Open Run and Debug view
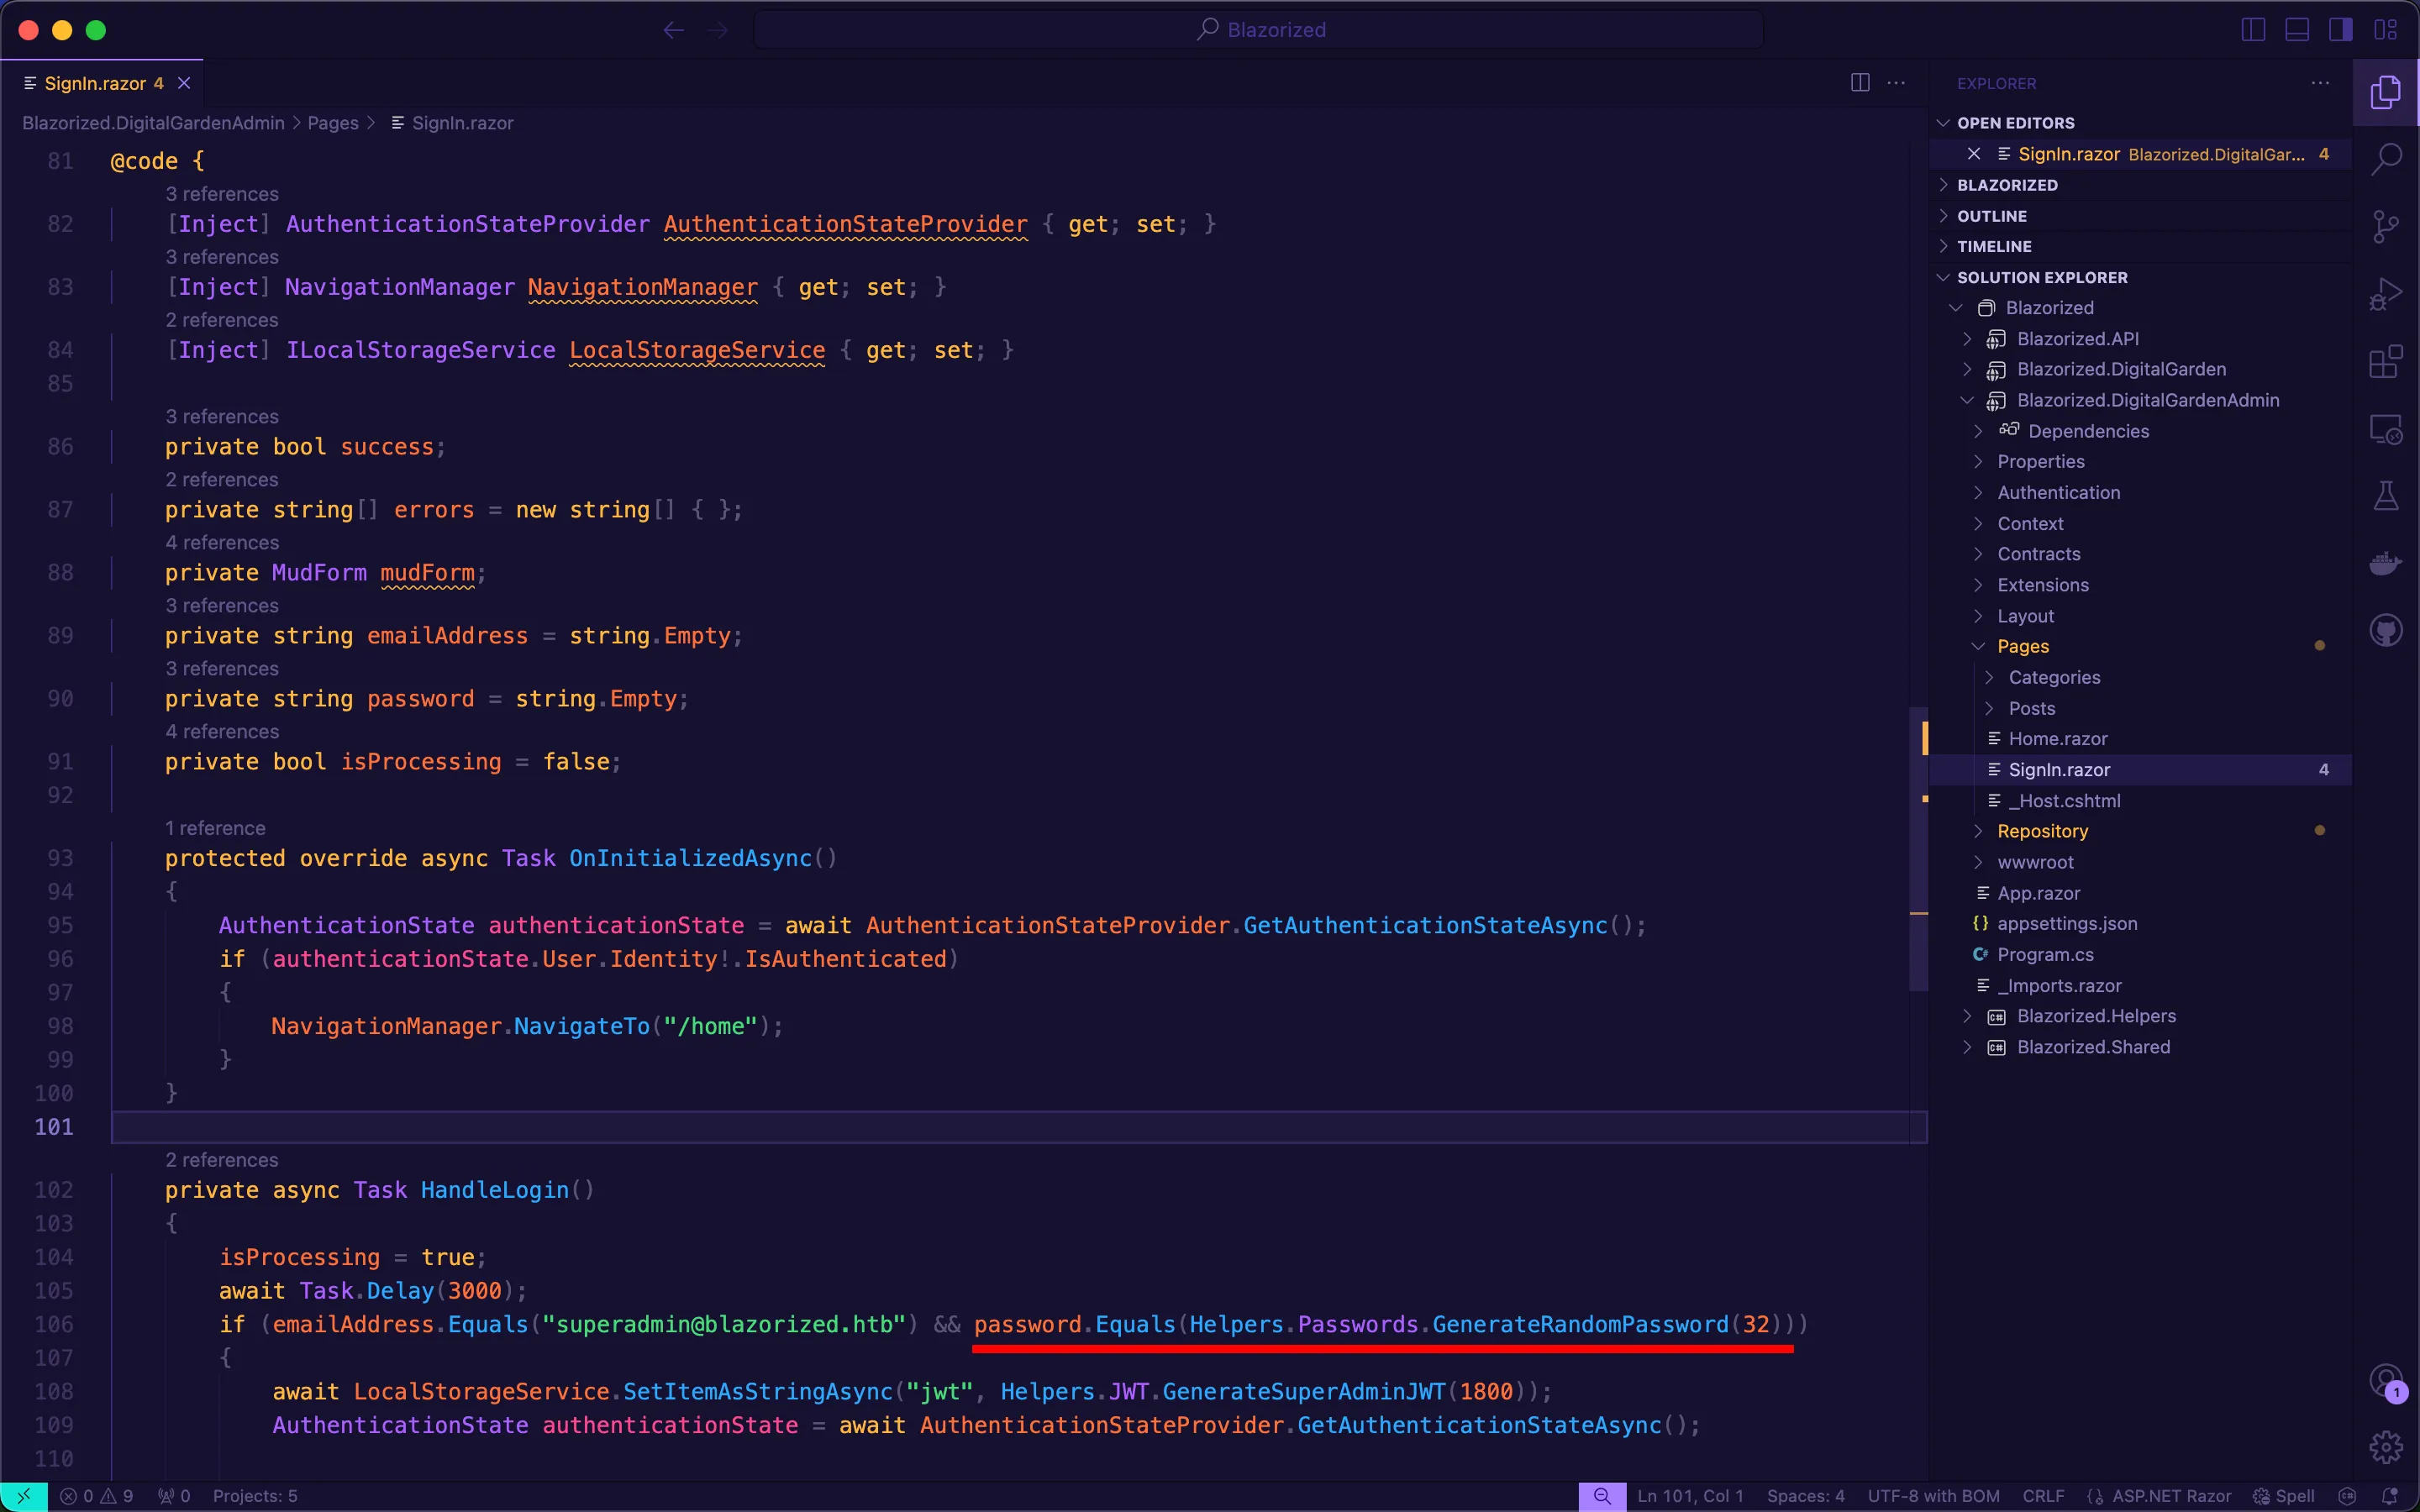 click(2385, 294)
